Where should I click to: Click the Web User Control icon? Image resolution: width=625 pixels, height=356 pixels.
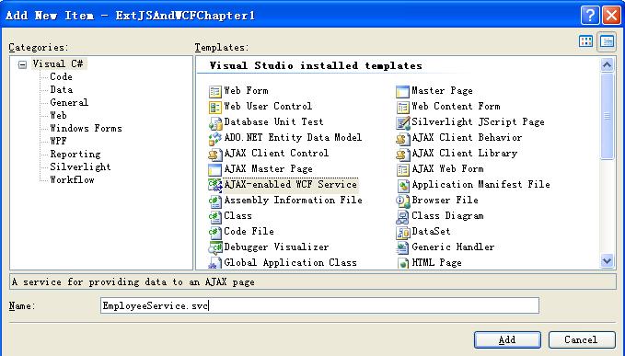tap(215, 107)
